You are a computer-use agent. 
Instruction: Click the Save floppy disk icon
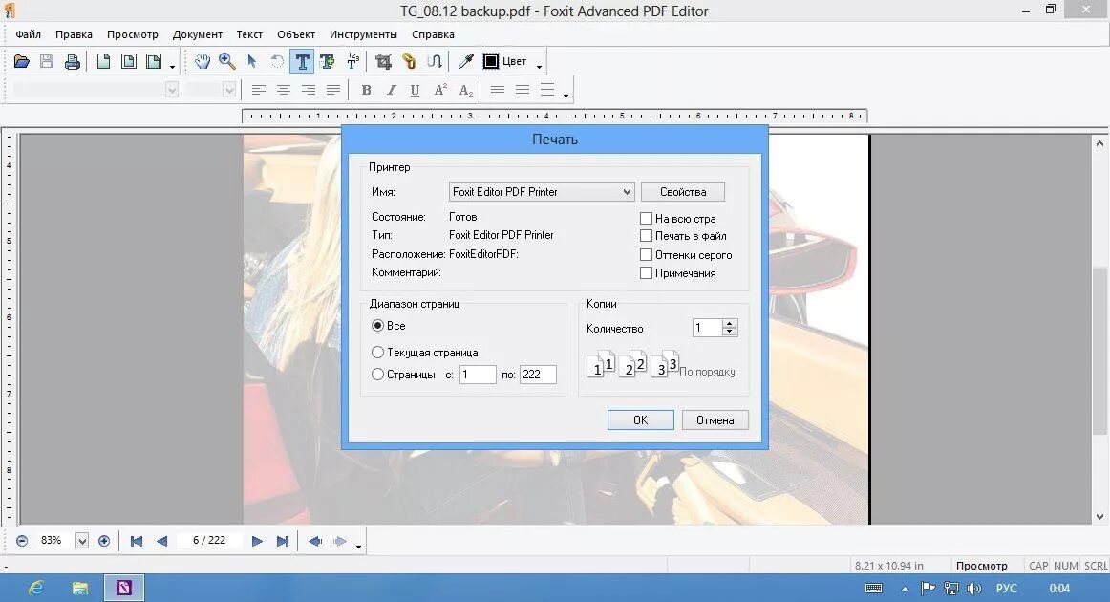pos(47,61)
